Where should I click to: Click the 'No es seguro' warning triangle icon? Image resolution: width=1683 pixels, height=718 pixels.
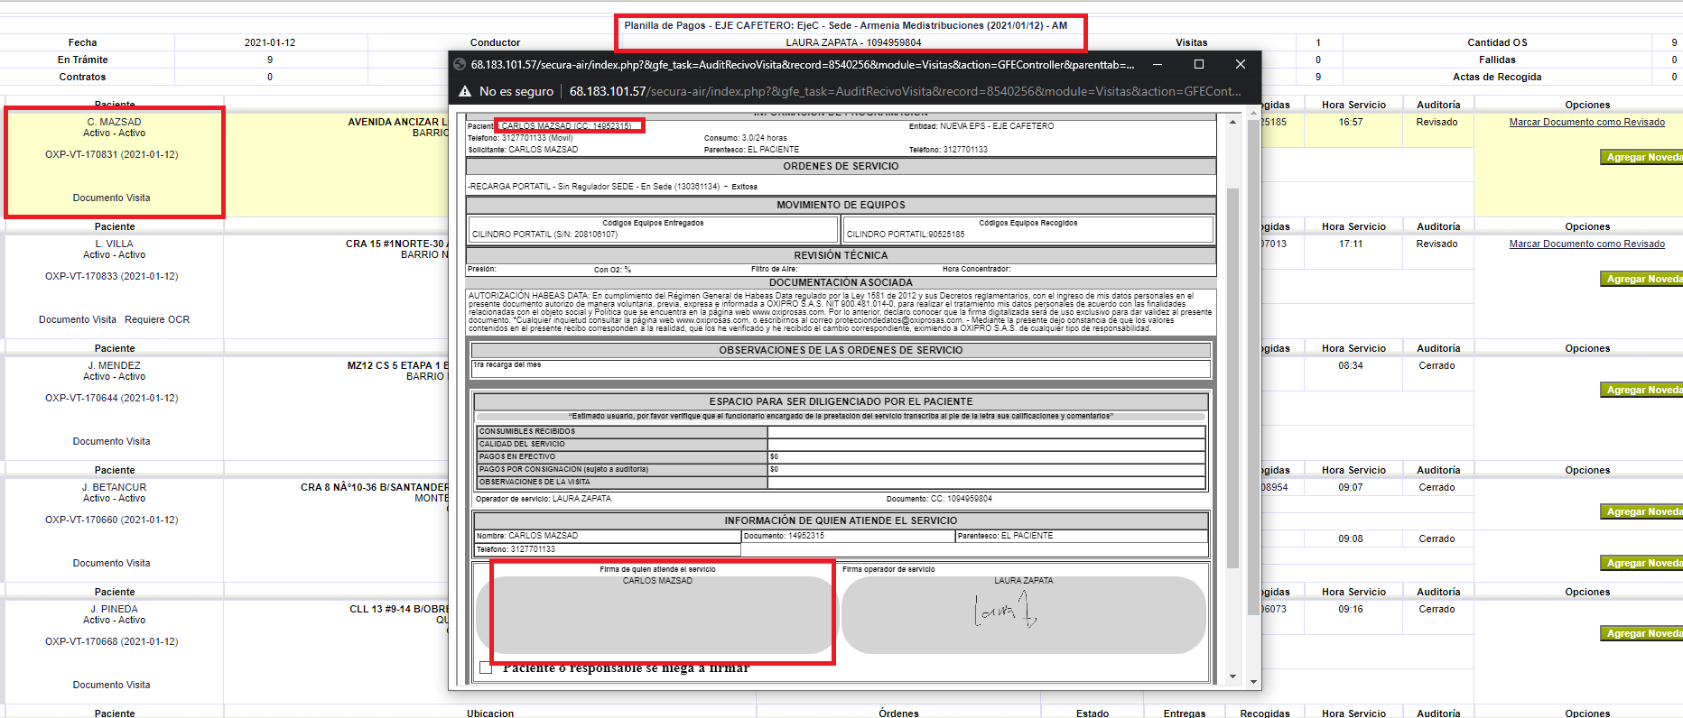pyautogui.click(x=465, y=91)
